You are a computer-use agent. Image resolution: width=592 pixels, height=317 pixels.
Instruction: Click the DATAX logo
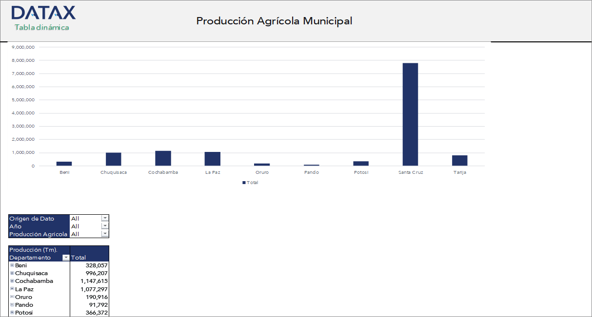pos(44,12)
